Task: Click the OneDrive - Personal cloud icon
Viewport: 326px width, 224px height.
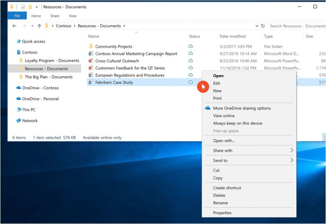Action: [x=19, y=98]
